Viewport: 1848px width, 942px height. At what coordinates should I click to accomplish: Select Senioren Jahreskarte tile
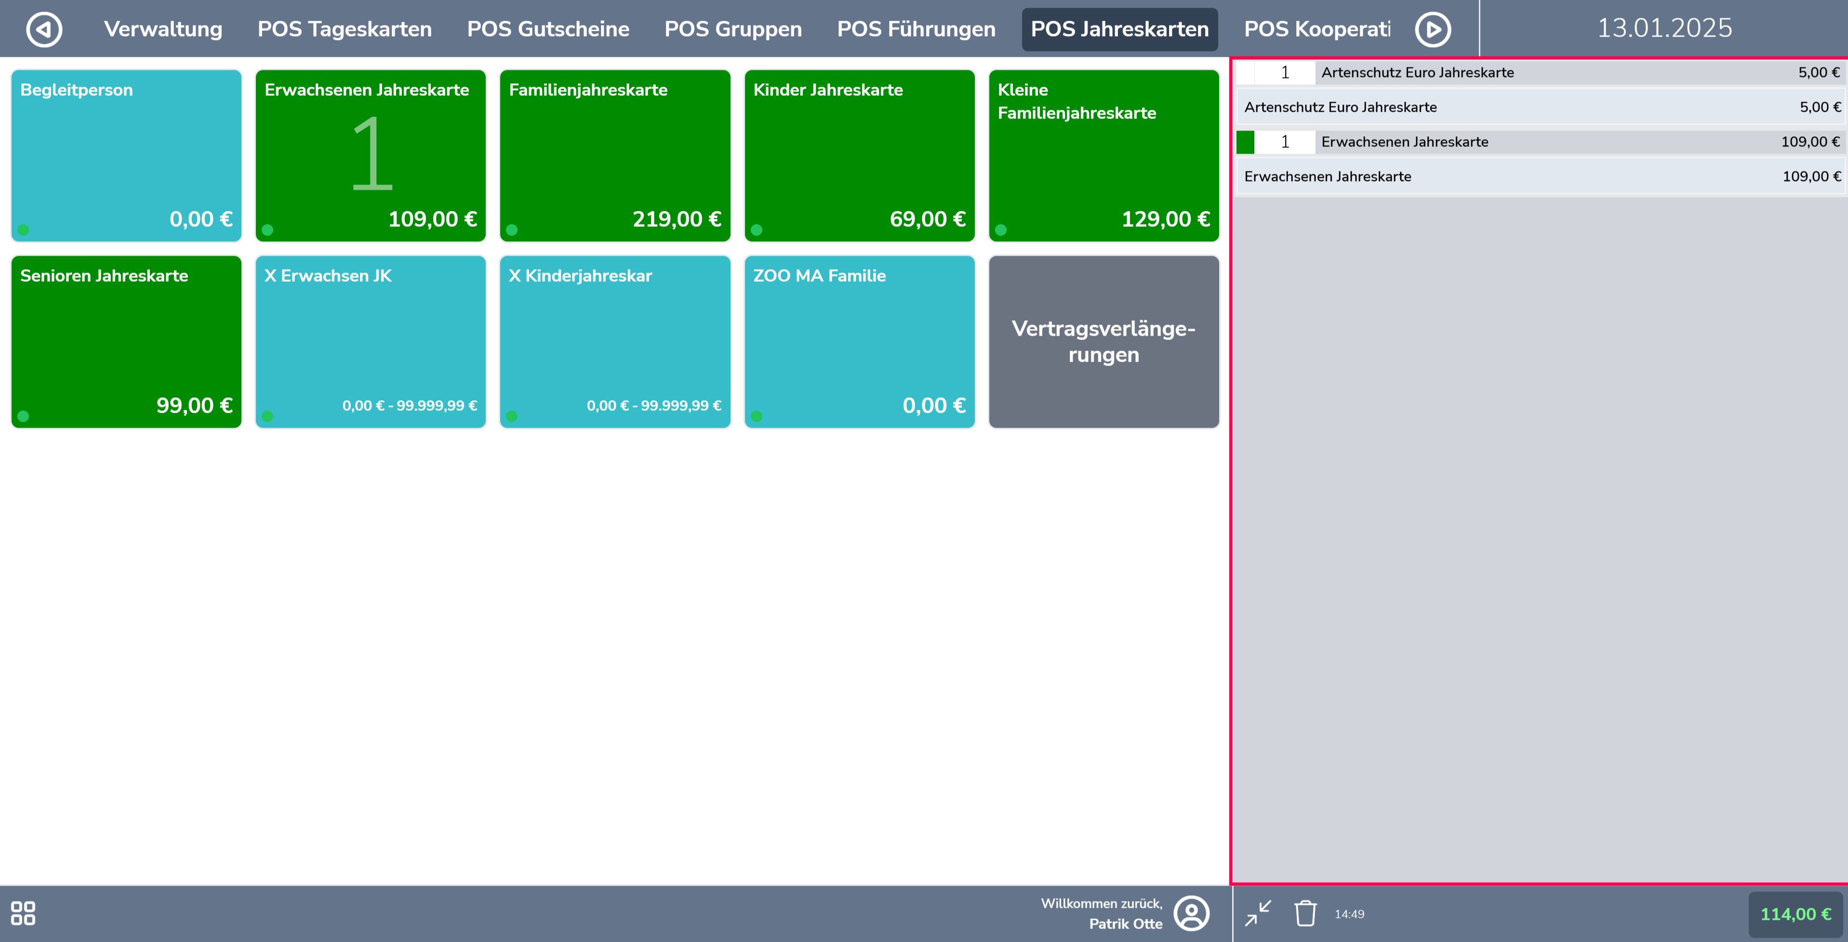point(126,341)
